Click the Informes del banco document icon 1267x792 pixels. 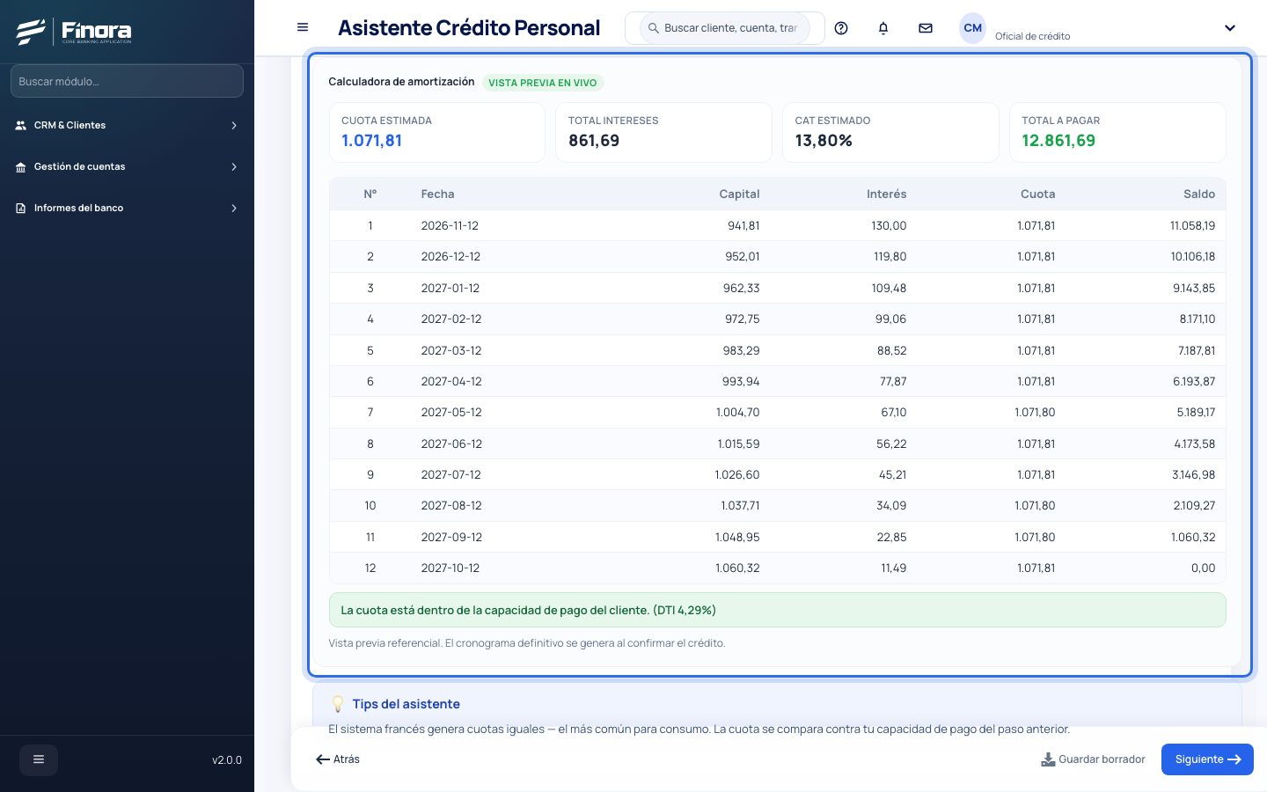tap(21, 209)
